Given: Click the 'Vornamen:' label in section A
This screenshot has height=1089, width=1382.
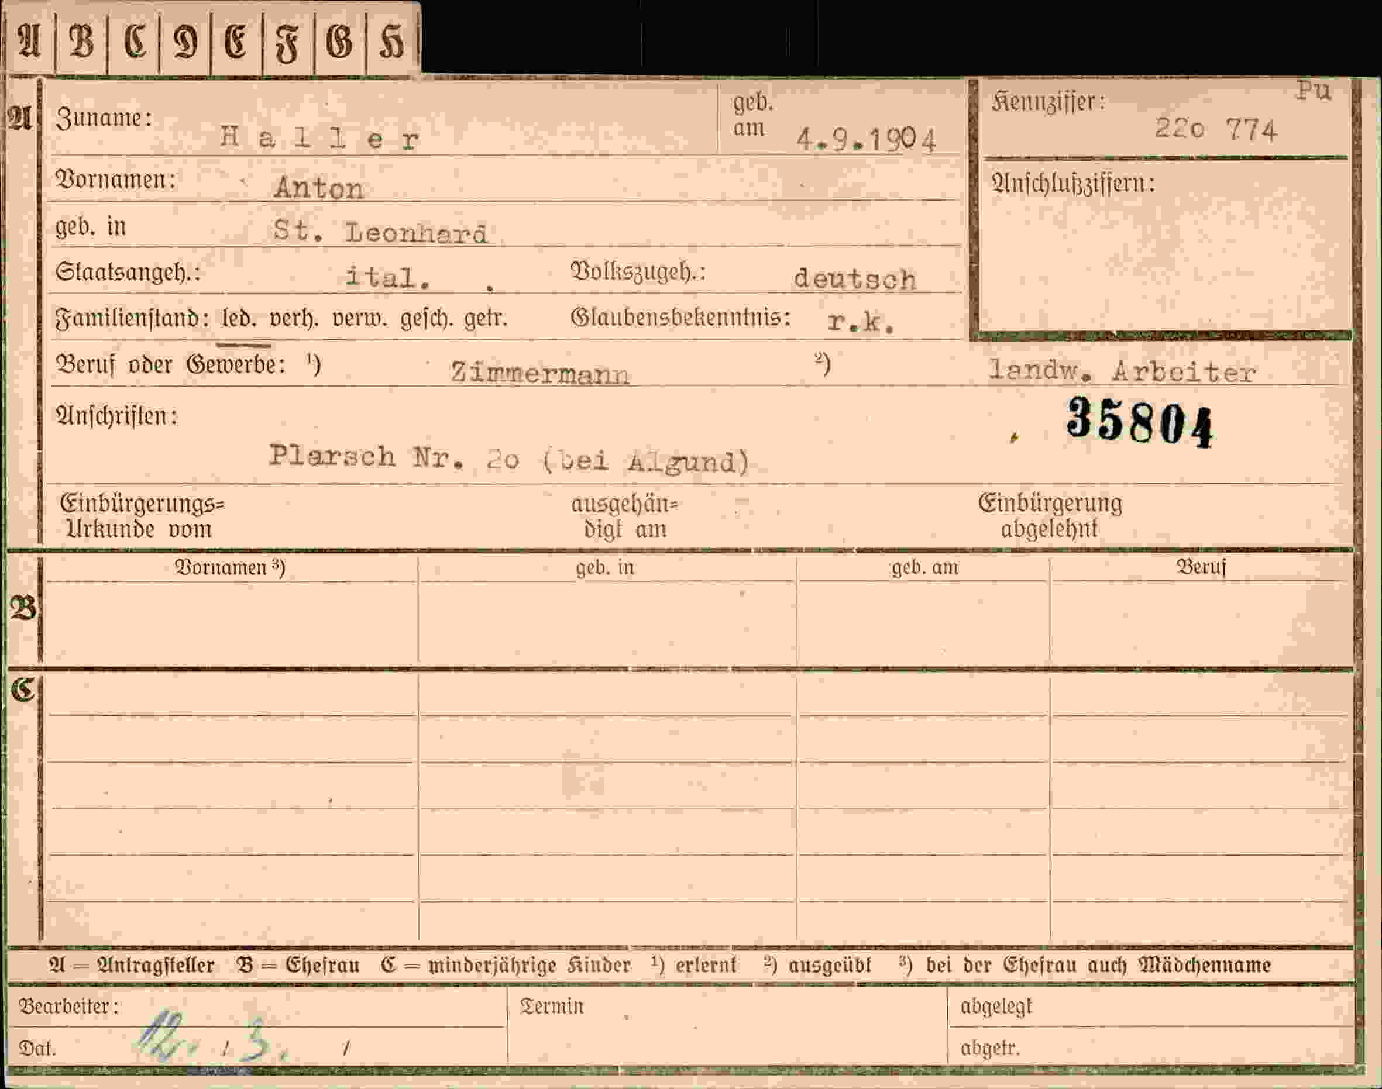Looking at the screenshot, I should (116, 180).
